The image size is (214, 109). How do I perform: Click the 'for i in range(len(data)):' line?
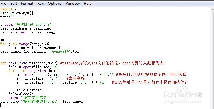click(x=35, y=71)
